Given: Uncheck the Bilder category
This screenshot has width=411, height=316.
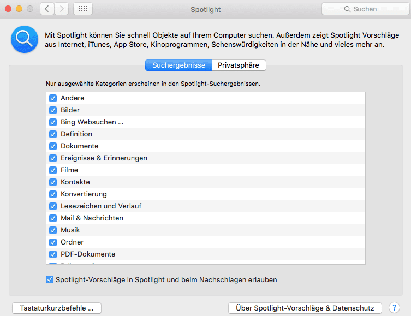Looking at the screenshot, I should (x=53, y=110).
